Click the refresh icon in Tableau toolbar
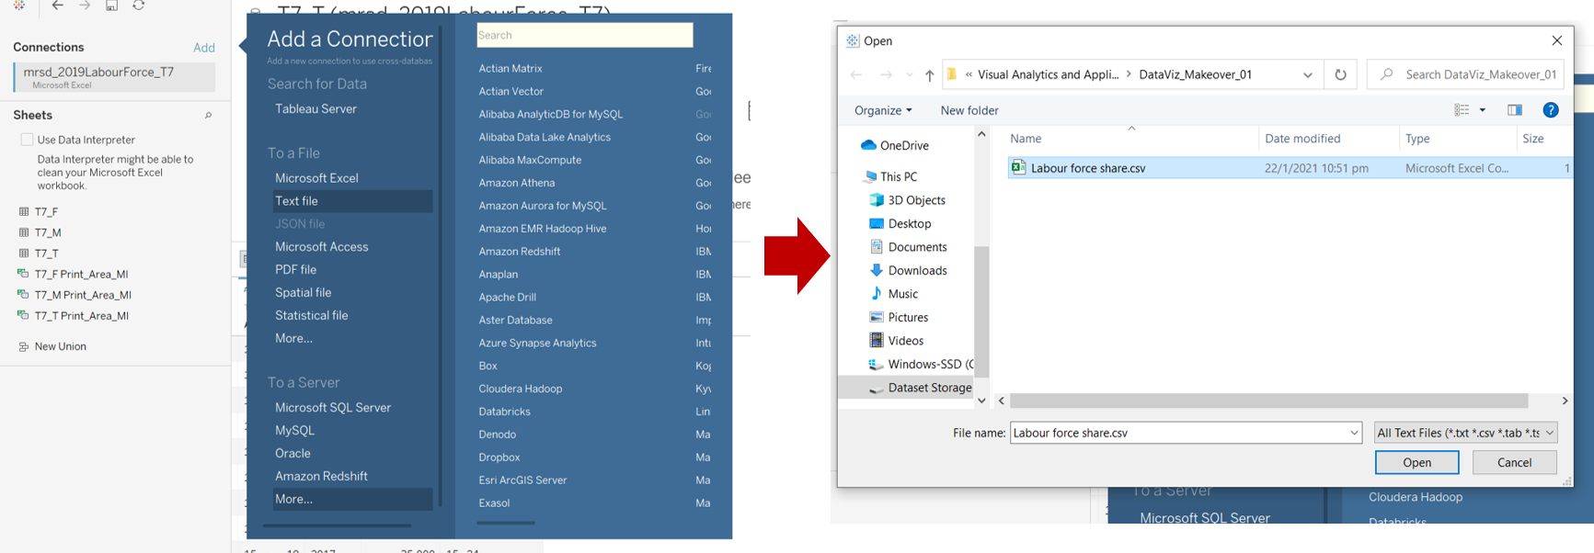Image resolution: width=1594 pixels, height=553 pixels. pos(139,6)
